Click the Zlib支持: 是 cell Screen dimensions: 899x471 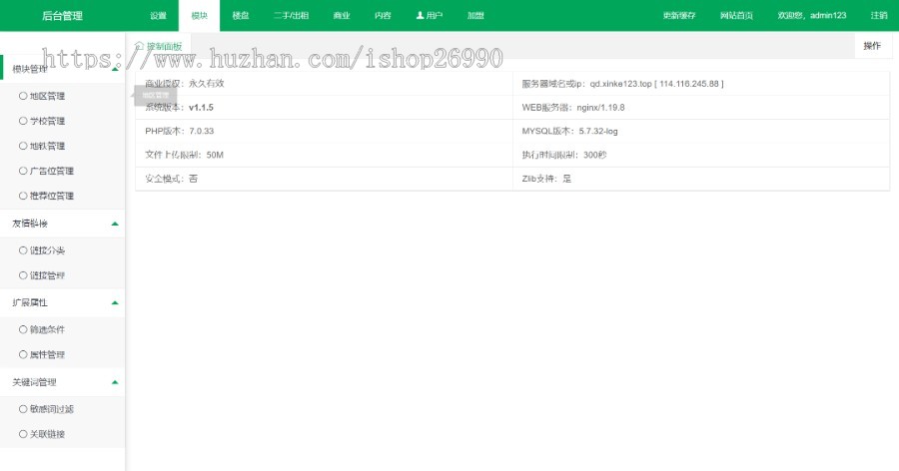point(701,179)
